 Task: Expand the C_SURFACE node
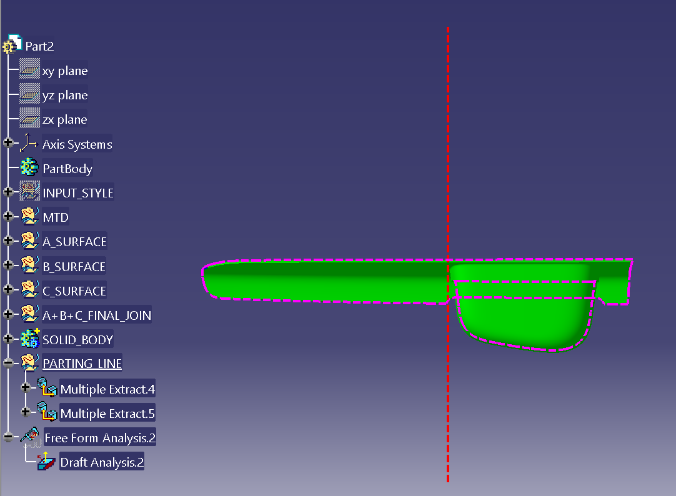pyautogui.click(x=8, y=289)
